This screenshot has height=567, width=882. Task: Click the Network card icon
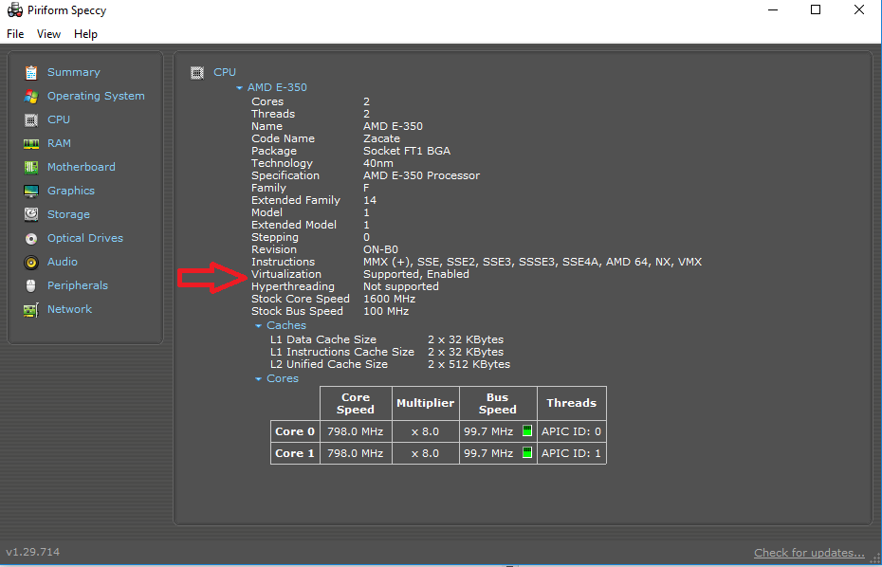pyautogui.click(x=31, y=309)
